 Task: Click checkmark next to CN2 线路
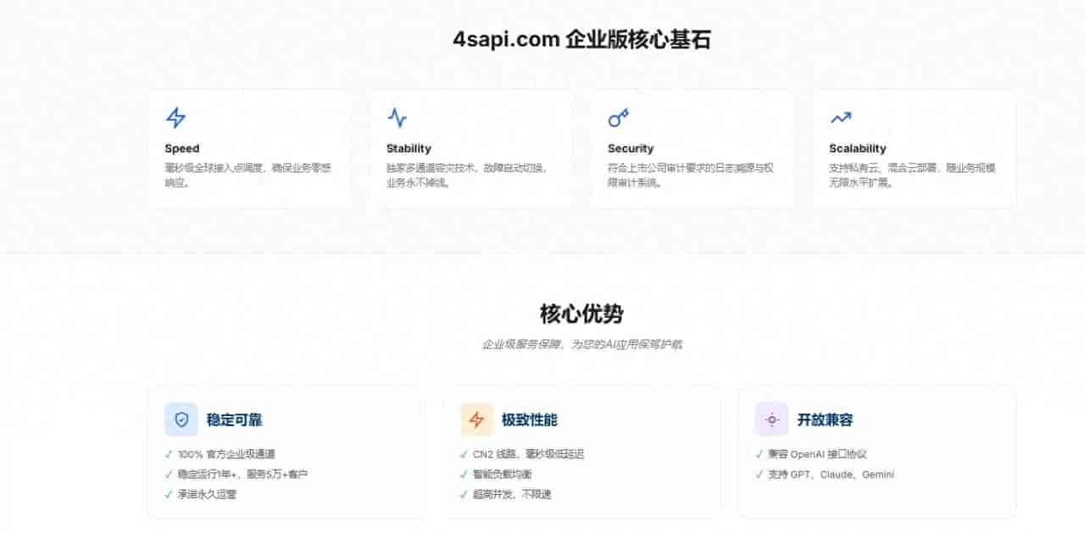click(x=464, y=454)
